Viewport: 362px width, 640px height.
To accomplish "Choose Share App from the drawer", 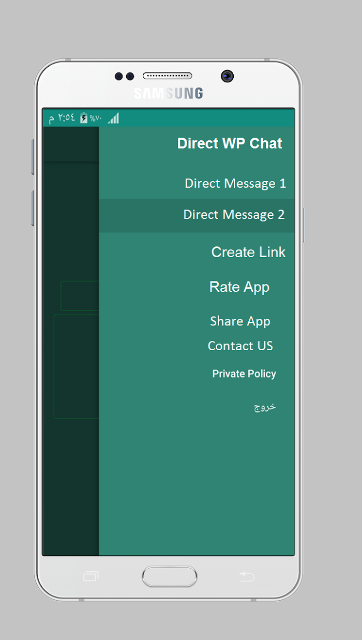I will (x=240, y=321).
